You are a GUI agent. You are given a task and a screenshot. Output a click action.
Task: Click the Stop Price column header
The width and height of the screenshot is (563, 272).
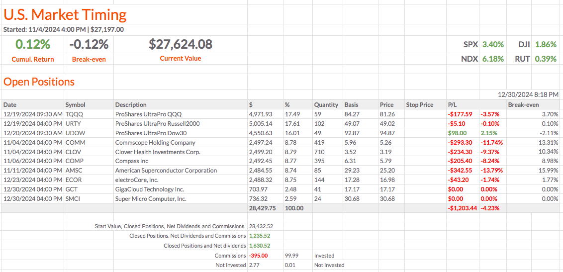click(419, 105)
